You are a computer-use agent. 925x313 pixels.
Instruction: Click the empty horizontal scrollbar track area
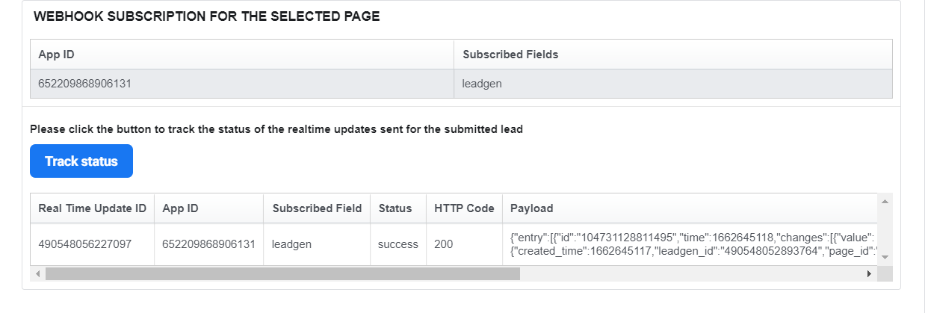click(x=691, y=274)
